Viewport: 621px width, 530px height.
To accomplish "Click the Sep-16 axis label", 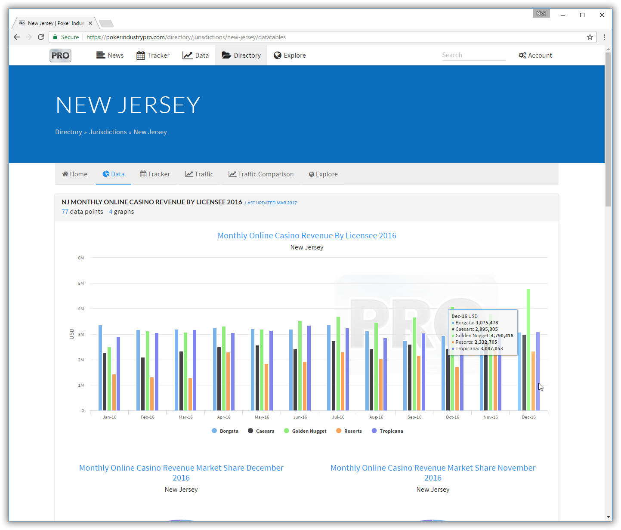I will click(414, 417).
